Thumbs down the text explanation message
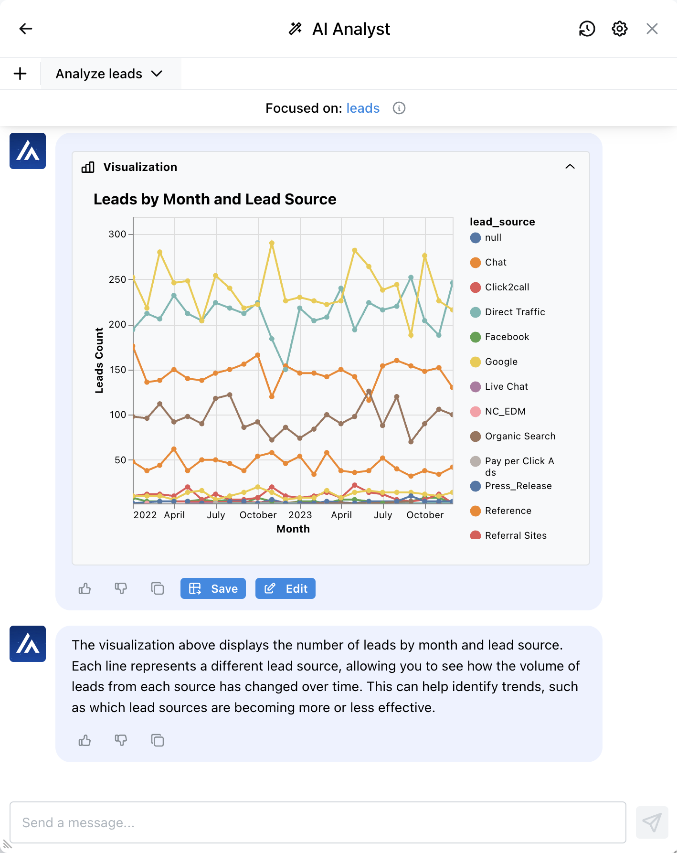 click(121, 740)
